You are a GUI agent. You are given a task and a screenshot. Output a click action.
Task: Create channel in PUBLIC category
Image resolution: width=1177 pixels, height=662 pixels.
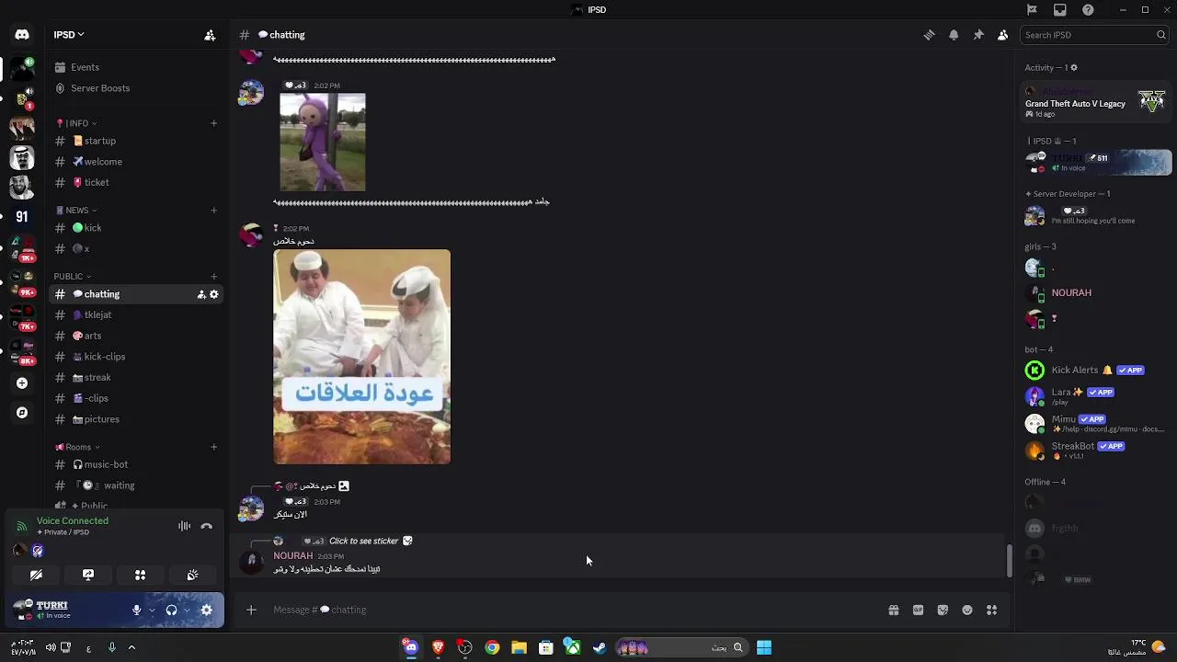pos(213,277)
